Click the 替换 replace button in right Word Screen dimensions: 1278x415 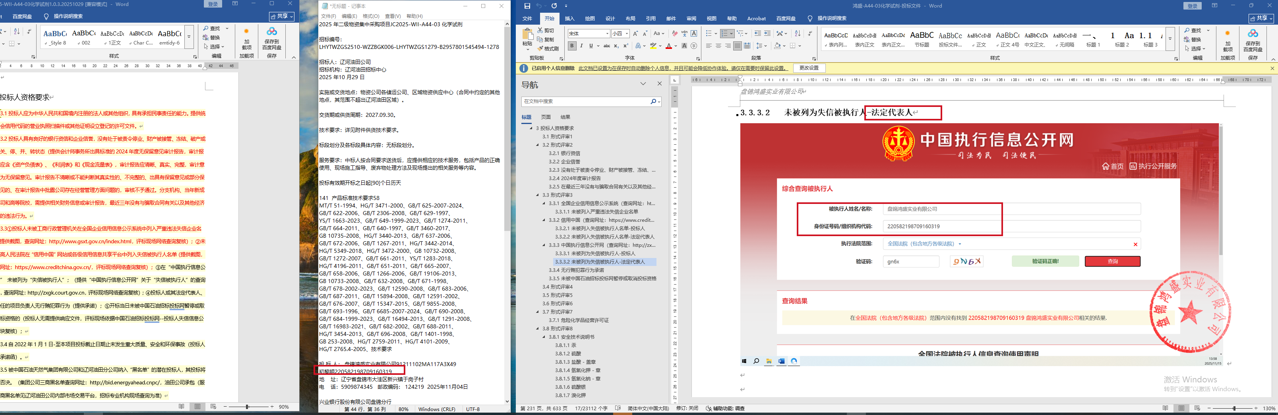point(1192,40)
